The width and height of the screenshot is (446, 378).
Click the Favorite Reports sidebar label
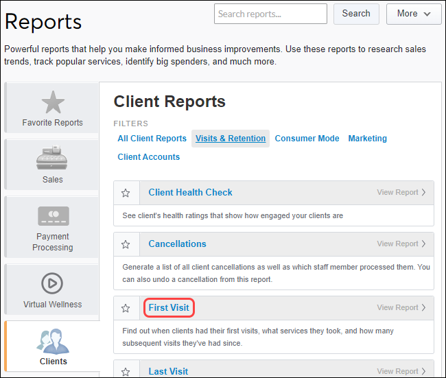click(53, 123)
